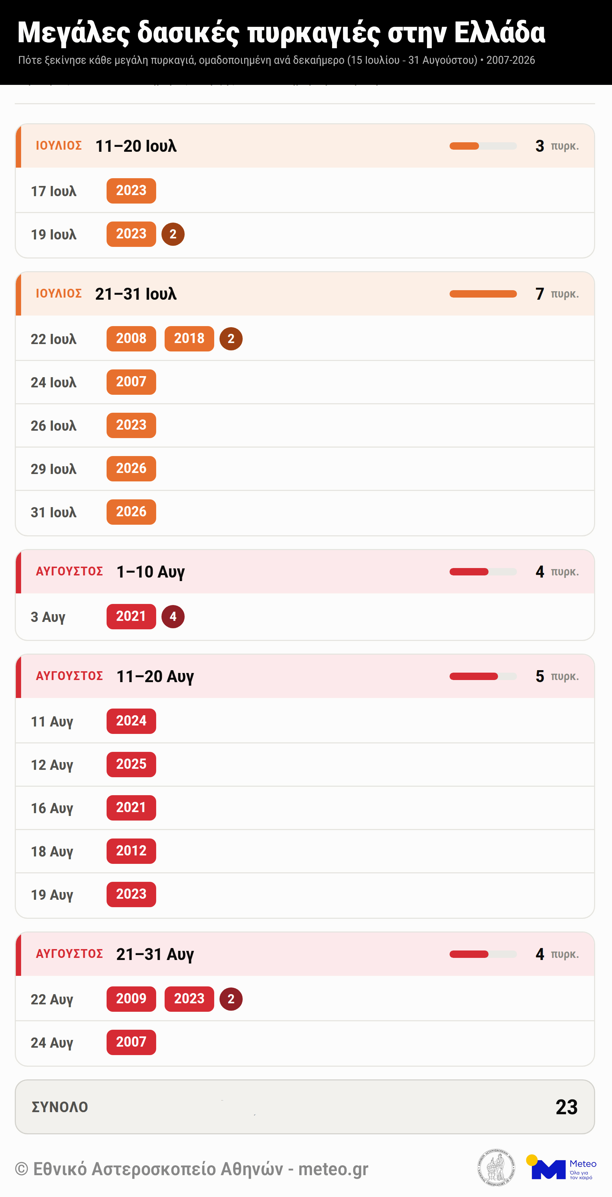Screen dimensions: 612x1197
Task: Click the 2026 tag on 29 Ιουλ
Action: (x=131, y=468)
